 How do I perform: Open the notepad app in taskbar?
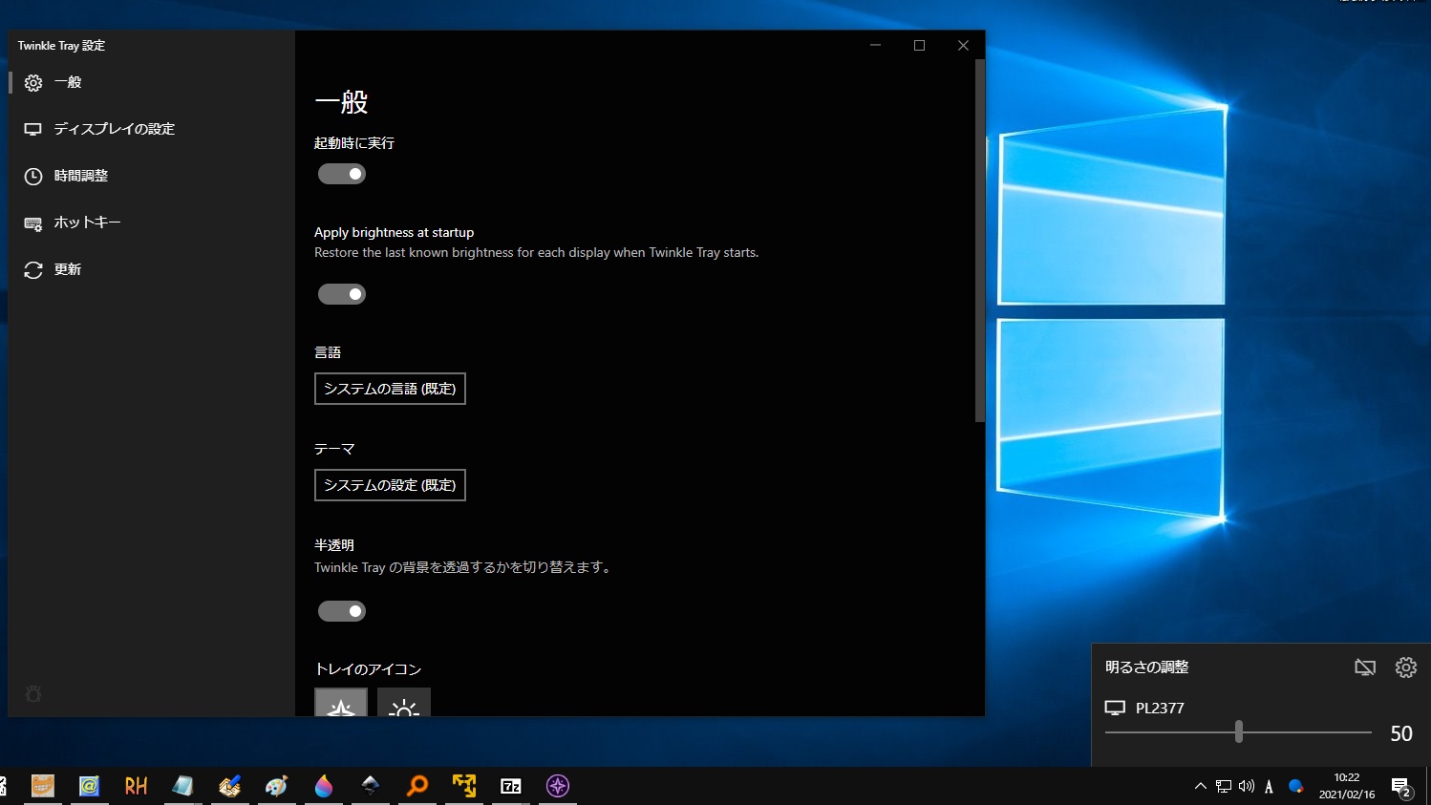pos(183,786)
